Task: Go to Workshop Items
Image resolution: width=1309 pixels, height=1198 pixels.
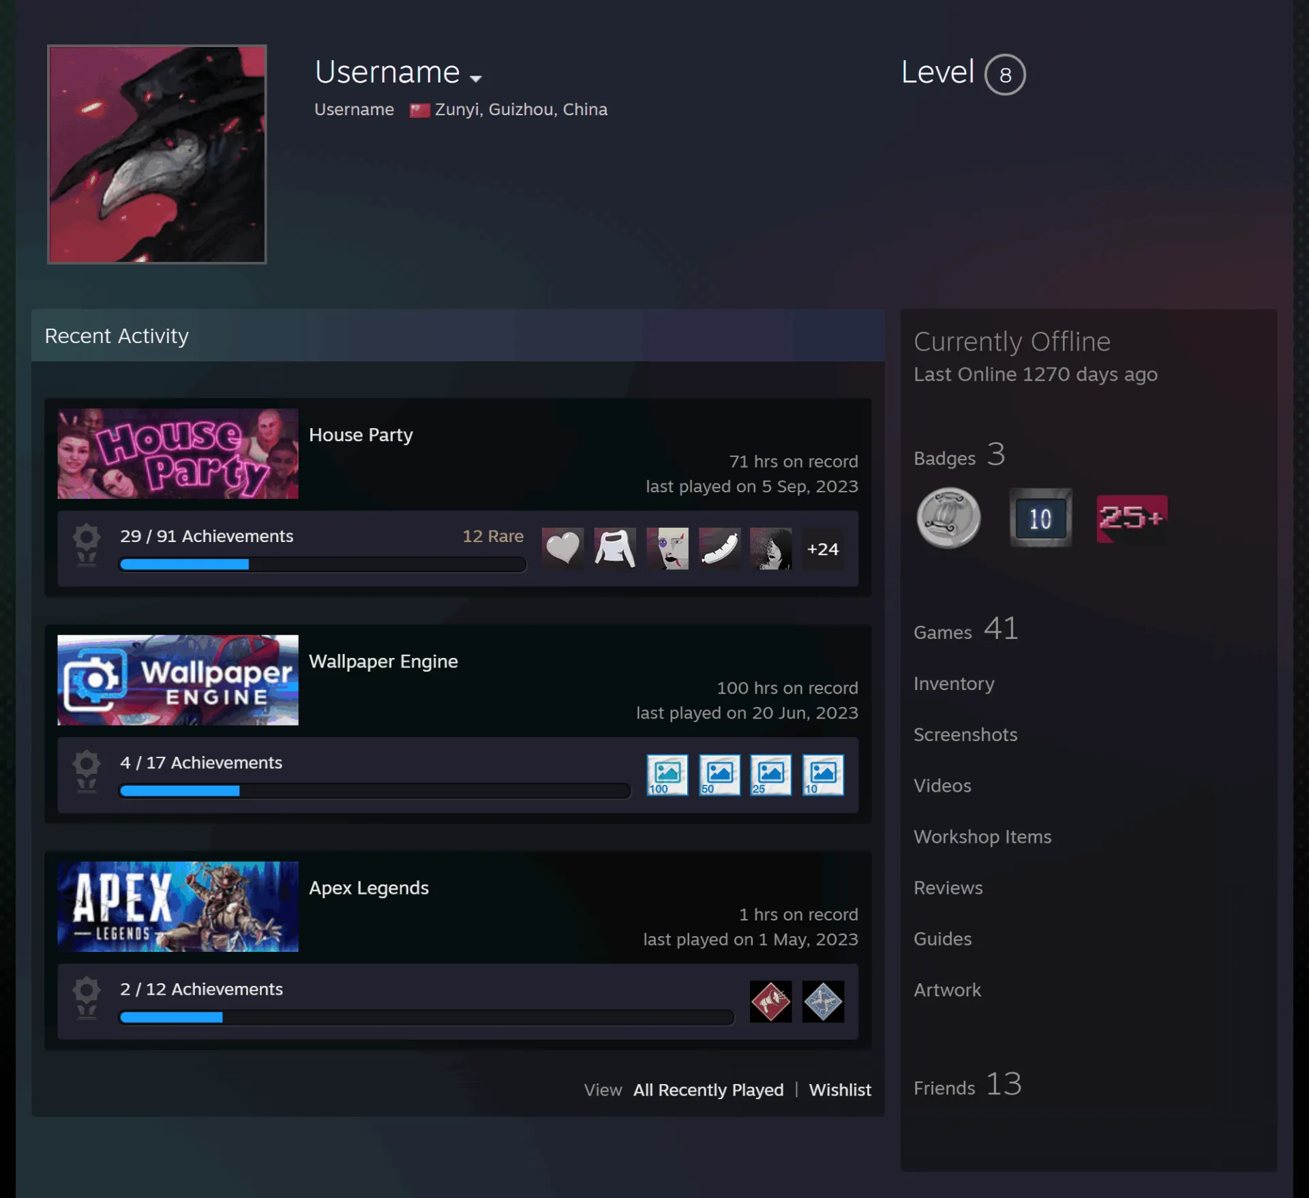Action: [982, 837]
